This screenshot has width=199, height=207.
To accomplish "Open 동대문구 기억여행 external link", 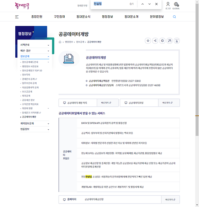I will pyautogui.click(x=31, y=113).
